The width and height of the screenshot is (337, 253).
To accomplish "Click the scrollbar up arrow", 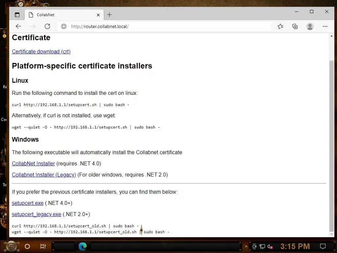I will 331,36.
